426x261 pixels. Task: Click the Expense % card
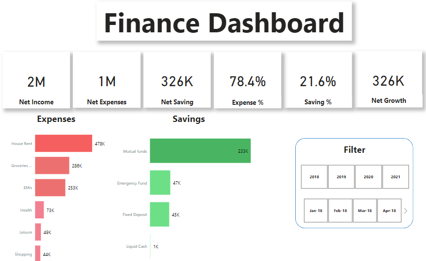click(x=248, y=81)
